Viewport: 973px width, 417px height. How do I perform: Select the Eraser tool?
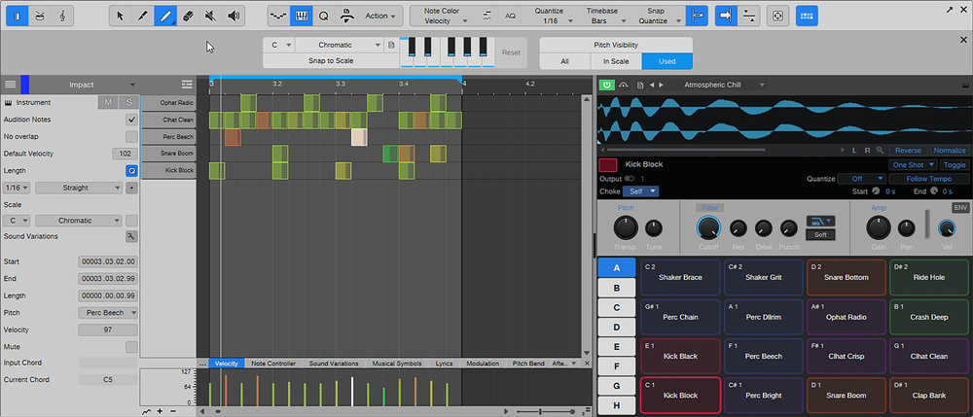coord(189,16)
